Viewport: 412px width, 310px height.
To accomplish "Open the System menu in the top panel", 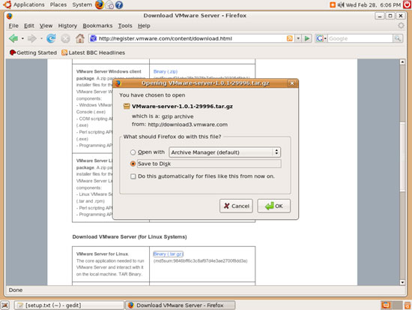I will (82, 5).
